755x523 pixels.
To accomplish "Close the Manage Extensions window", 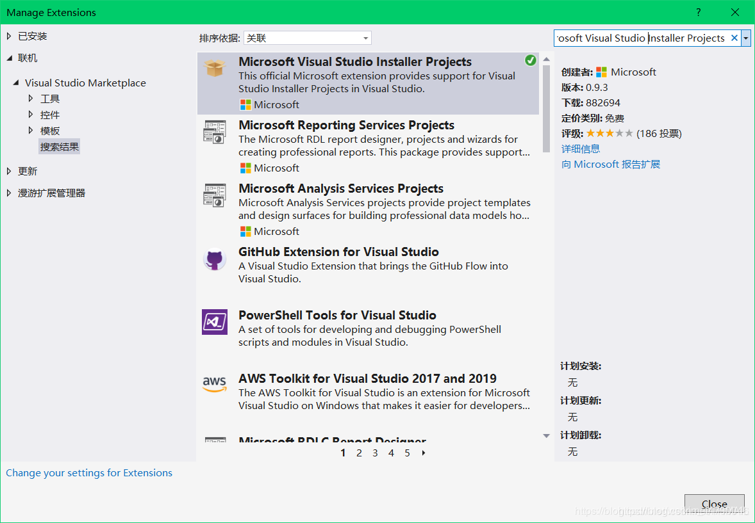I will [734, 13].
